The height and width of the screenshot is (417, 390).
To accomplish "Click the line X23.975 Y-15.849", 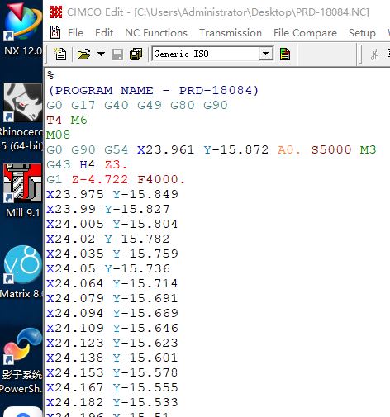I will click(112, 194).
